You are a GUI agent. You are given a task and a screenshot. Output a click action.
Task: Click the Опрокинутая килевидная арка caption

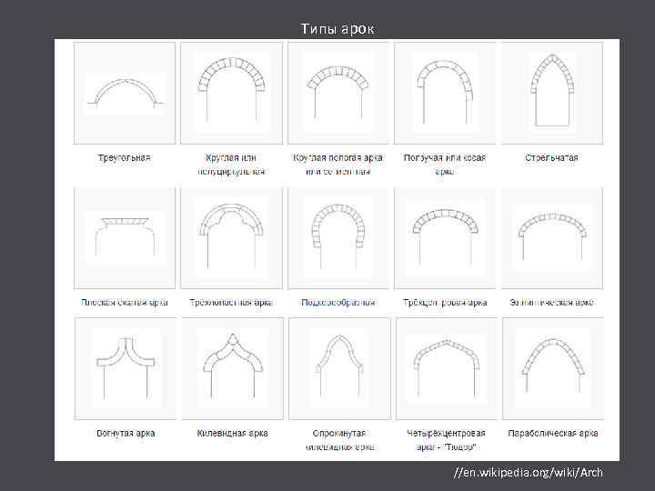click(339, 440)
